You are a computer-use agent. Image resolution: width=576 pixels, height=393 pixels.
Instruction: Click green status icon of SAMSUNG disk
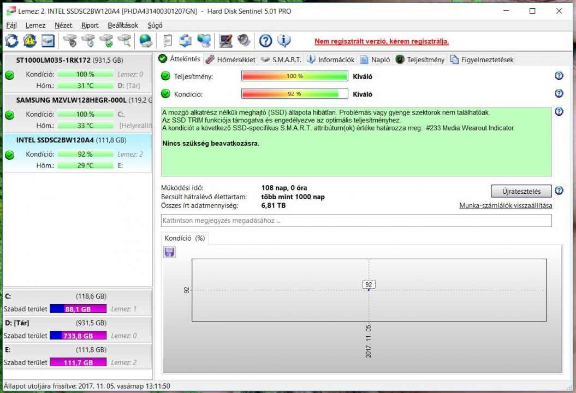[9, 115]
